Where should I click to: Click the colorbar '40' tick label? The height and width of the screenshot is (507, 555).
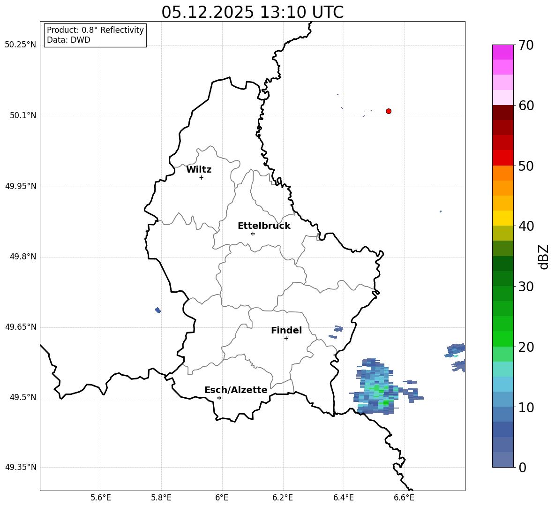(526, 226)
